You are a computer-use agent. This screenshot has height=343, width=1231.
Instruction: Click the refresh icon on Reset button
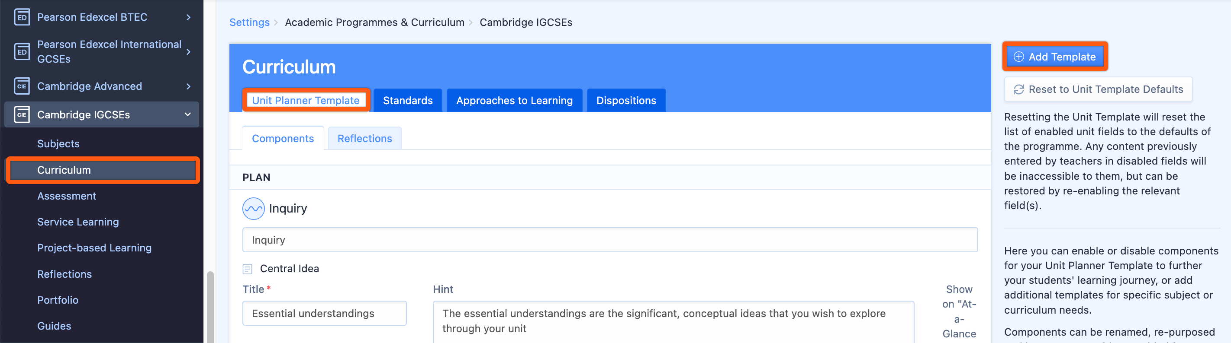tap(1018, 89)
